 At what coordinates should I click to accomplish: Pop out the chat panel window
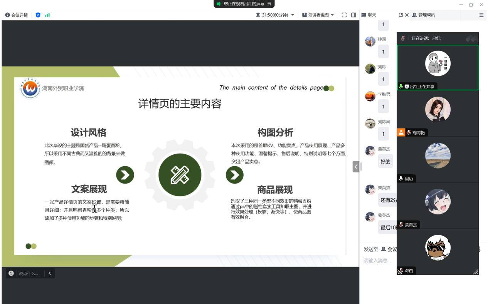point(400,15)
